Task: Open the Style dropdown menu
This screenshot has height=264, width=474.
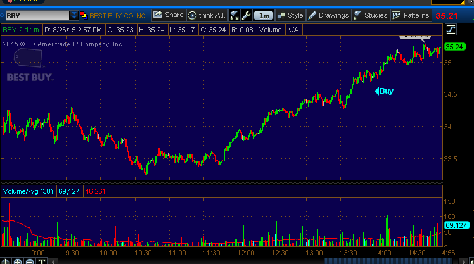Action: click(x=291, y=15)
